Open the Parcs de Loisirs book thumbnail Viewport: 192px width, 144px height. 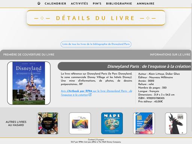click(144, 123)
